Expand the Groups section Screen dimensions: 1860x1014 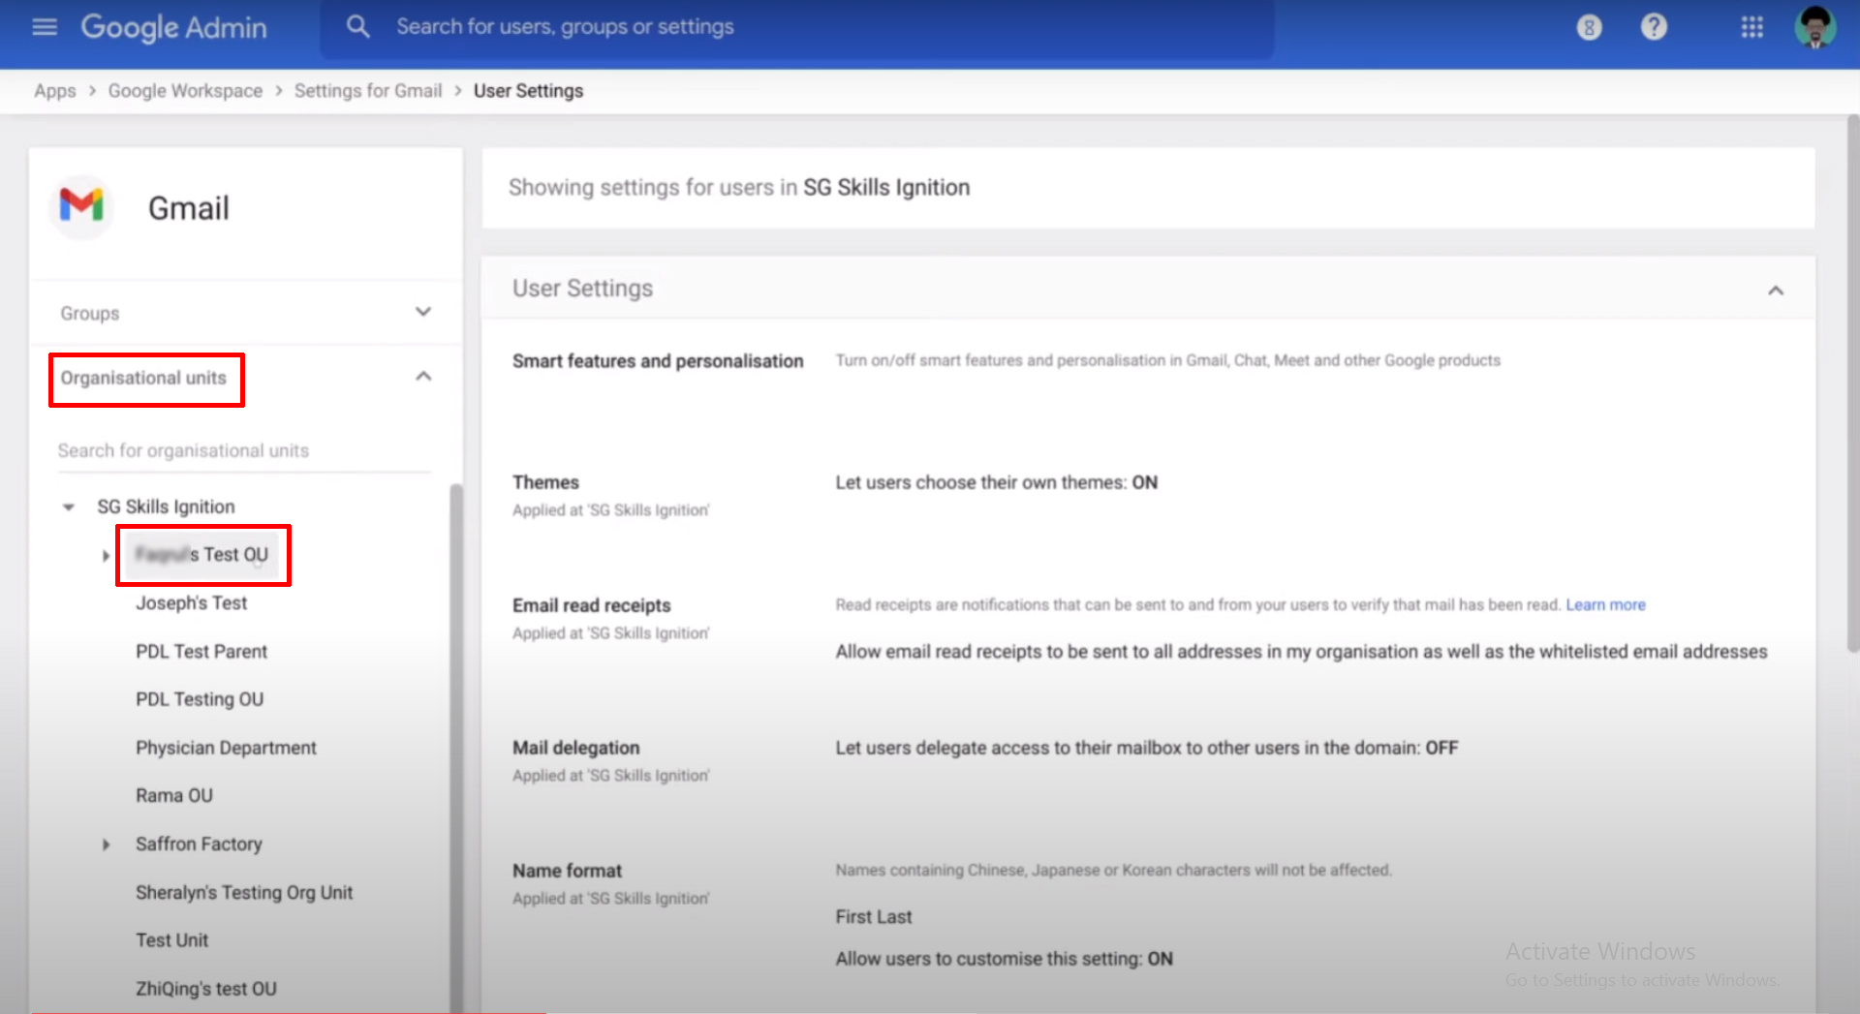point(422,312)
